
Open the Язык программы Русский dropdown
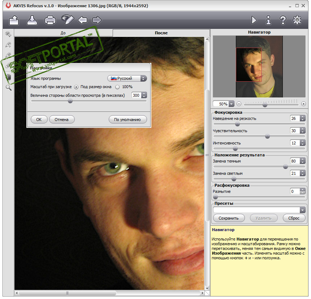tap(127, 78)
